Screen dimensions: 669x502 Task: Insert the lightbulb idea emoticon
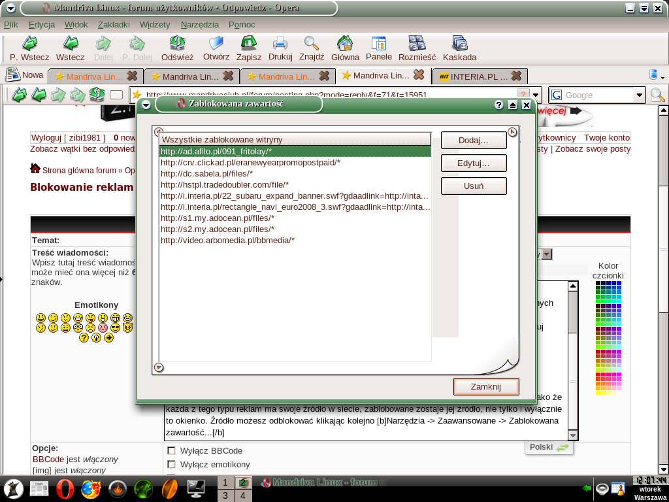tap(97, 338)
